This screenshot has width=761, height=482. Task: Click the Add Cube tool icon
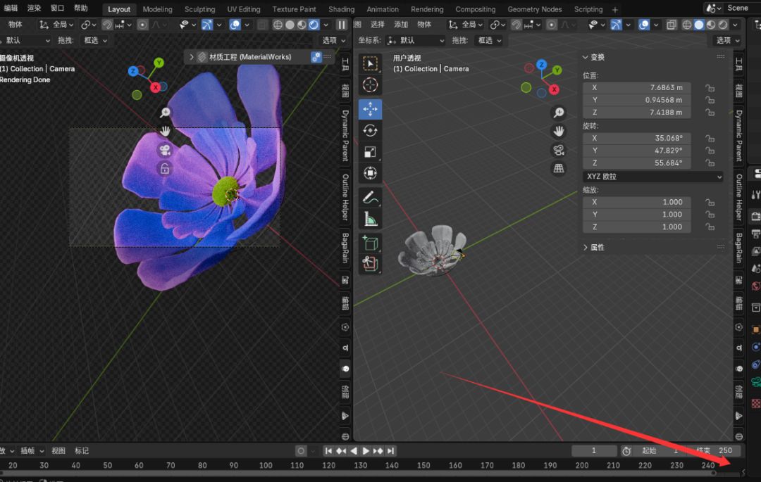(371, 243)
